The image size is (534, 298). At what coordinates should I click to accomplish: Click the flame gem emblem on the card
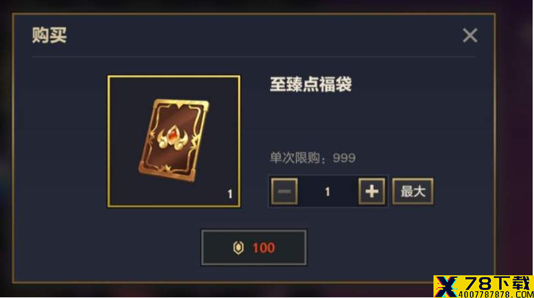pyautogui.click(x=173, y=137)
